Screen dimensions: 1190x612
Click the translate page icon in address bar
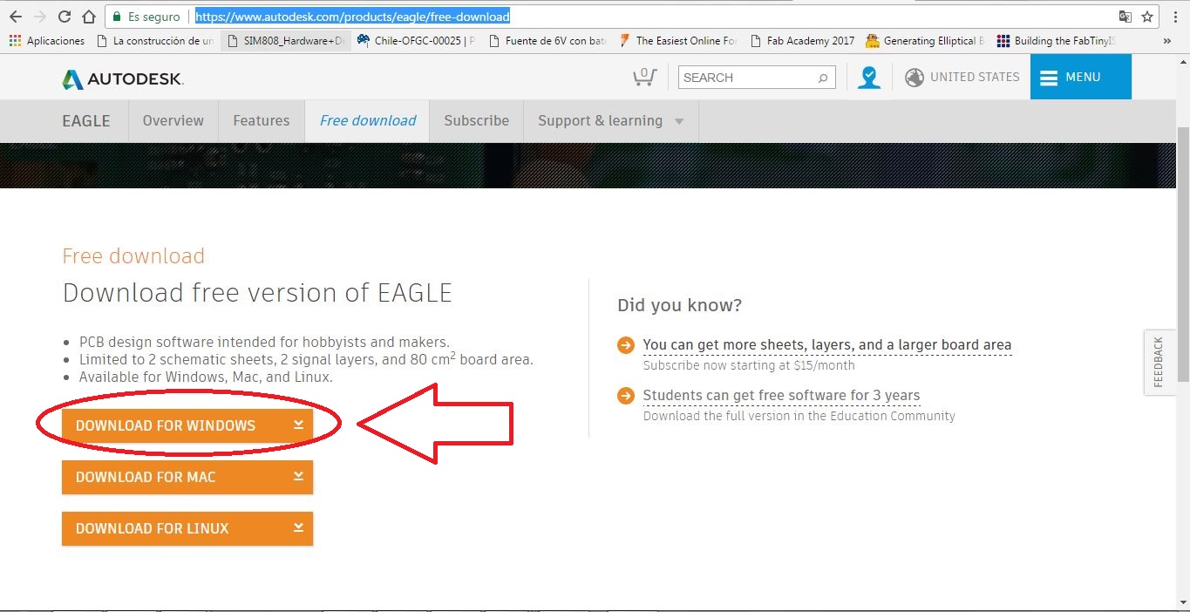pyautogui.click(x=1125, y=17)
